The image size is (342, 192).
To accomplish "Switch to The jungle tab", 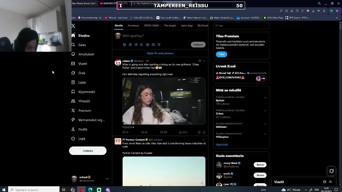I will (170, 26).
